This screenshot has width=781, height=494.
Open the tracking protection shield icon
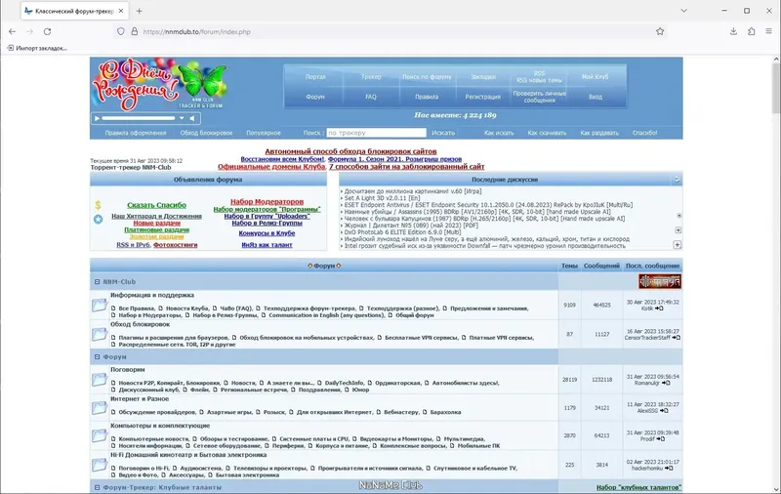(120, 31)
